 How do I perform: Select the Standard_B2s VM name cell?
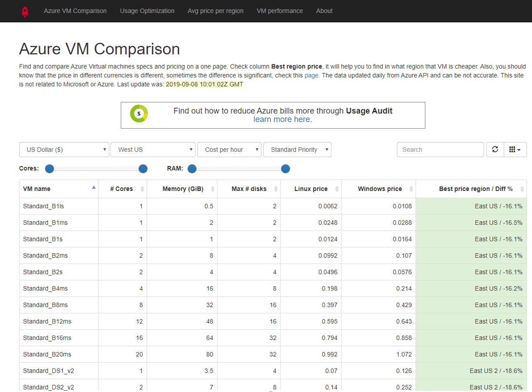59,272
